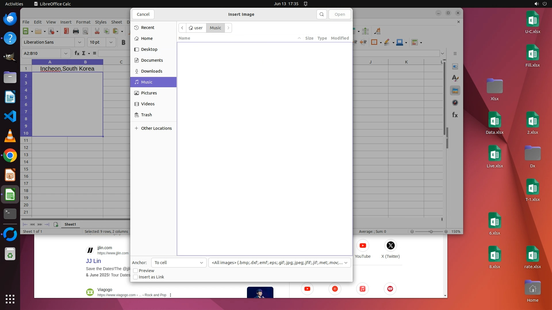
Task: Click the Export as PDF icon
Action: click(66, 31)
